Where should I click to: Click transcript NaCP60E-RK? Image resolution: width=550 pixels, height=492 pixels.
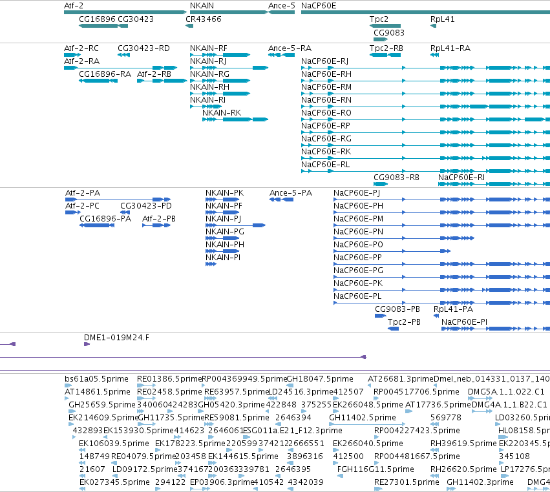326,152
